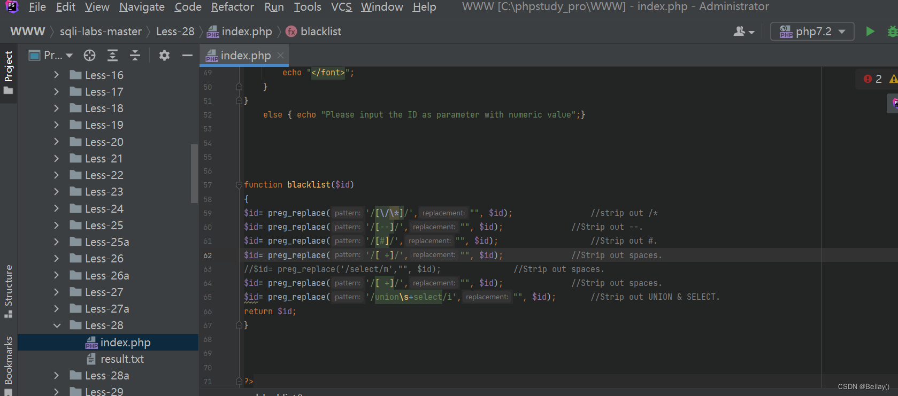898x396 pixels.
Task: Open the user account menu icon
Action: coord(743,32)
